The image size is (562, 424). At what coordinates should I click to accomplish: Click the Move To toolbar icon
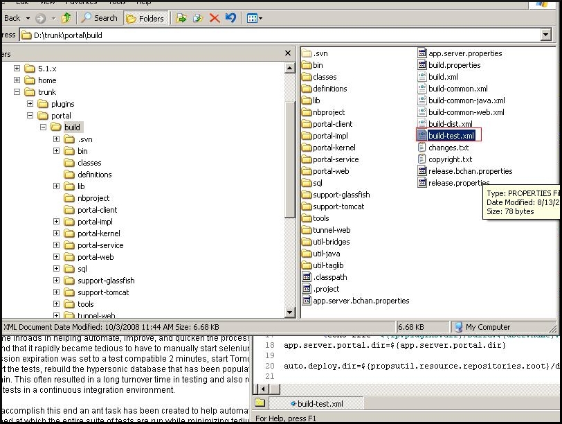[x=181, y=18]
